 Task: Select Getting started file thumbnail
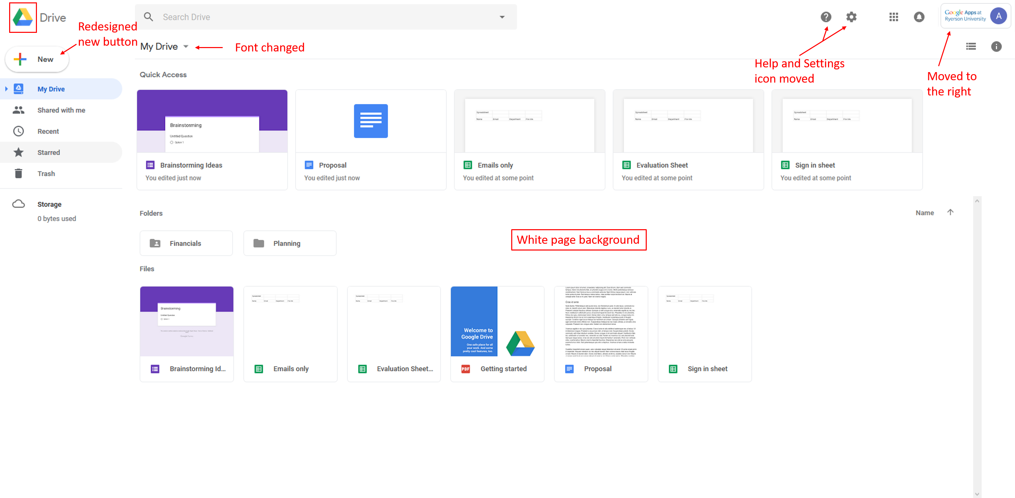tap(497, 321)
